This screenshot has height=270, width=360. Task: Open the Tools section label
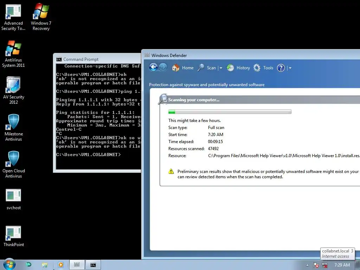(268, 68)
